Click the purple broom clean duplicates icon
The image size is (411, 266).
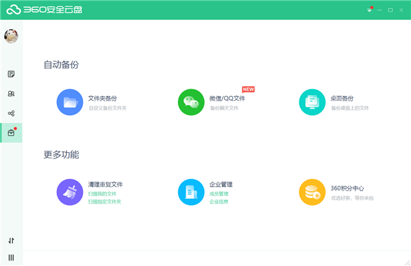click(x=70, y=192)
